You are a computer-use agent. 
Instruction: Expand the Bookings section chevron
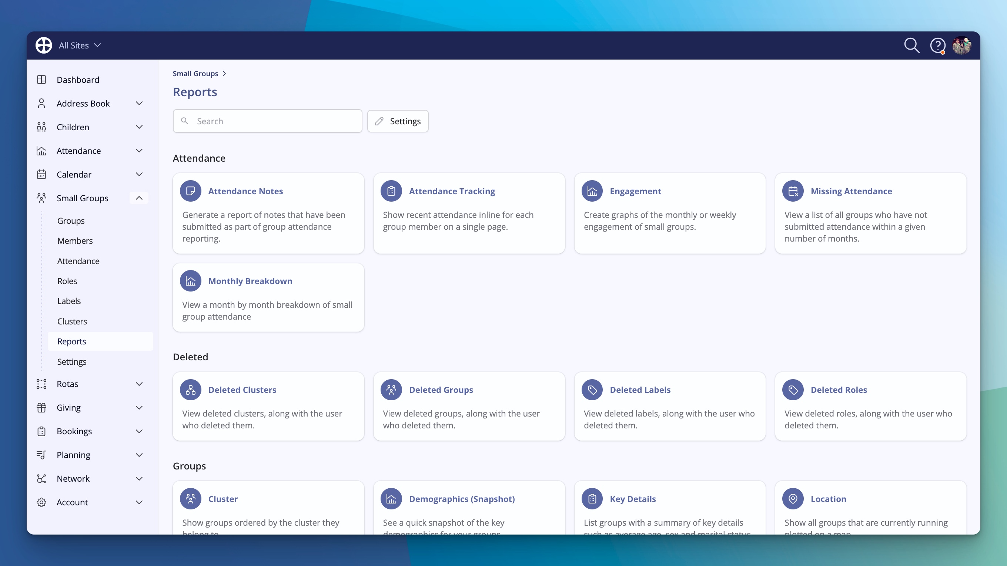(x=139, y=431)
